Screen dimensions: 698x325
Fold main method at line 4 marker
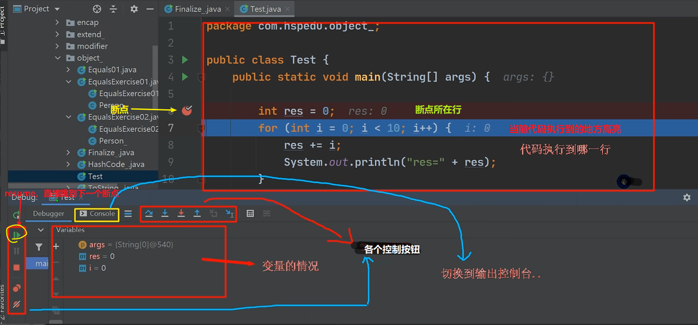tap(201, 78)
